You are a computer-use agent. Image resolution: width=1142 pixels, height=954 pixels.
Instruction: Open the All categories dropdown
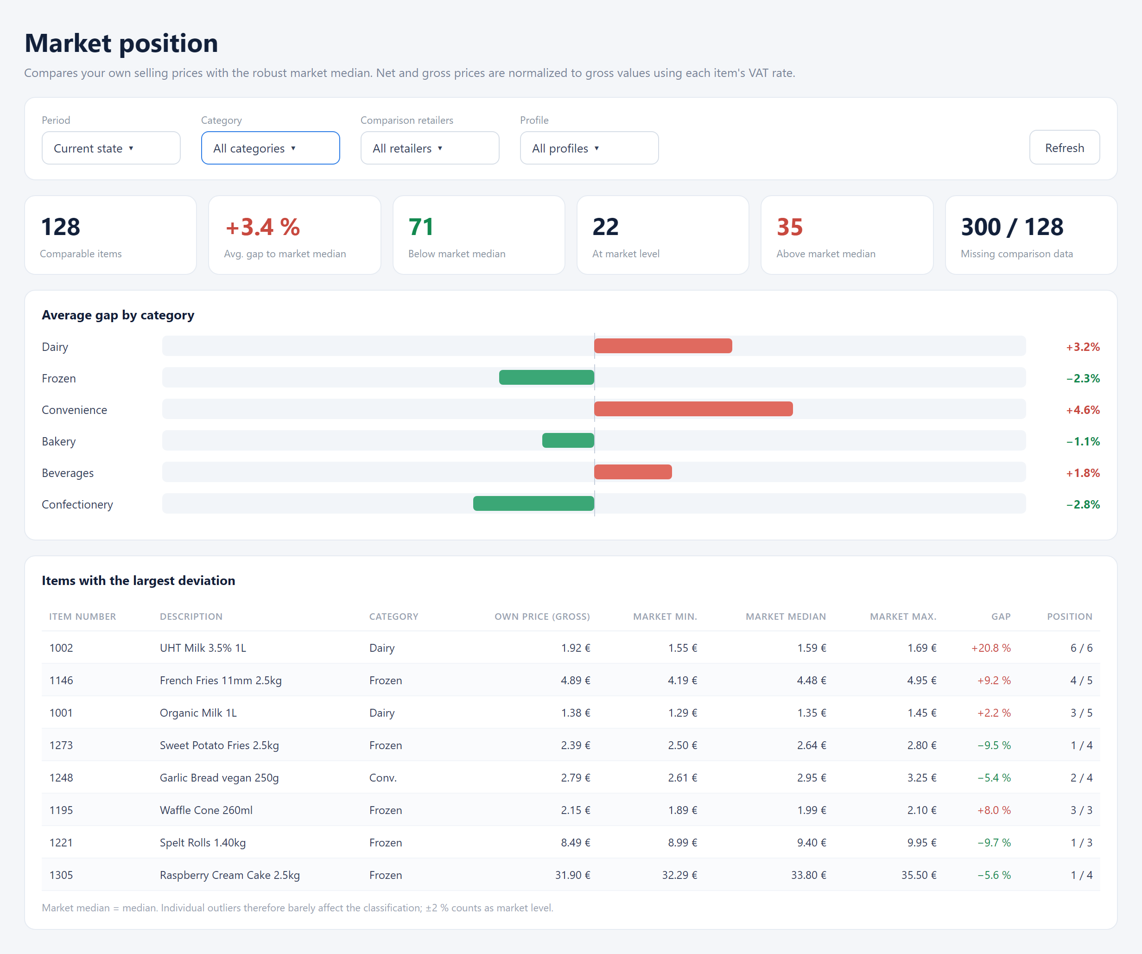[x=270, y=148]
